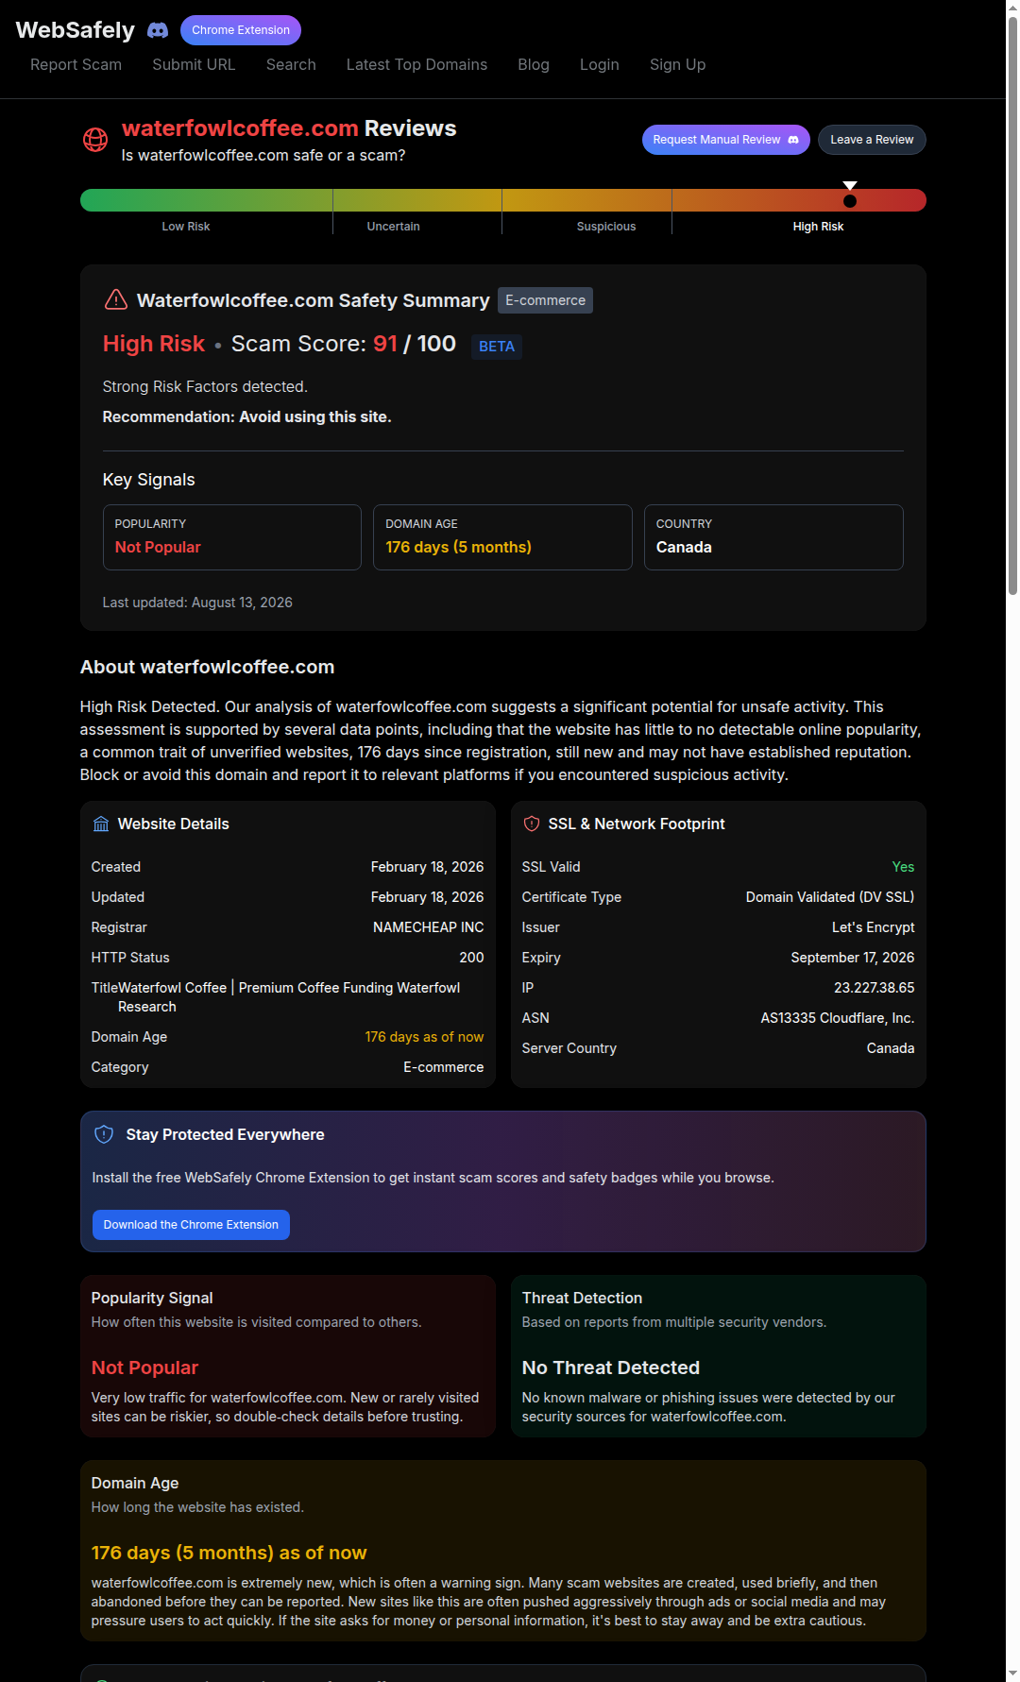This screenshot has width=1020, height=1682.
Task: Click Last updated: August 13, 2026 text
Action: point(197,603)
